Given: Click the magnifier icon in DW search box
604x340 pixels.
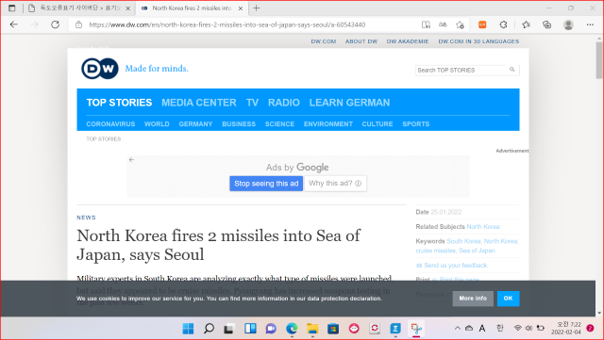Looking at the screenshot, I should [512, 70].
